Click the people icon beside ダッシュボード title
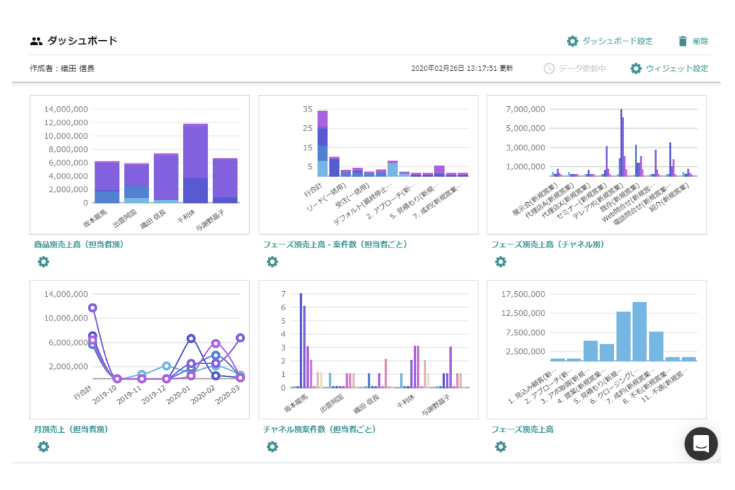The image size is (735, 490). 36,42
